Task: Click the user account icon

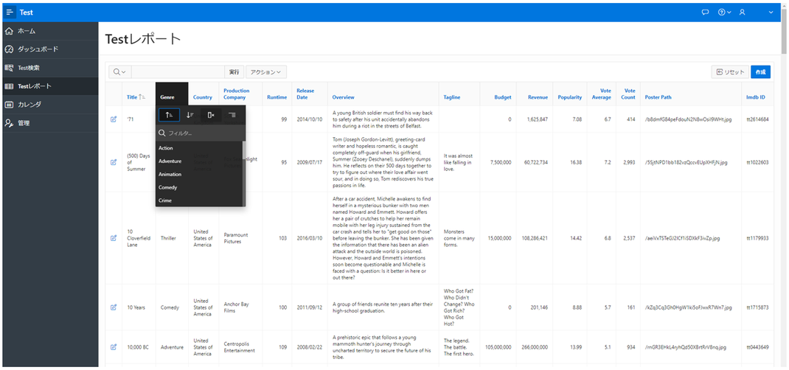Action: 742,12
